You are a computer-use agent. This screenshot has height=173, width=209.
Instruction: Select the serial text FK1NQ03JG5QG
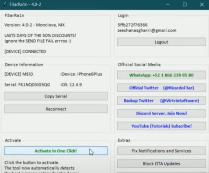(34, 85)
